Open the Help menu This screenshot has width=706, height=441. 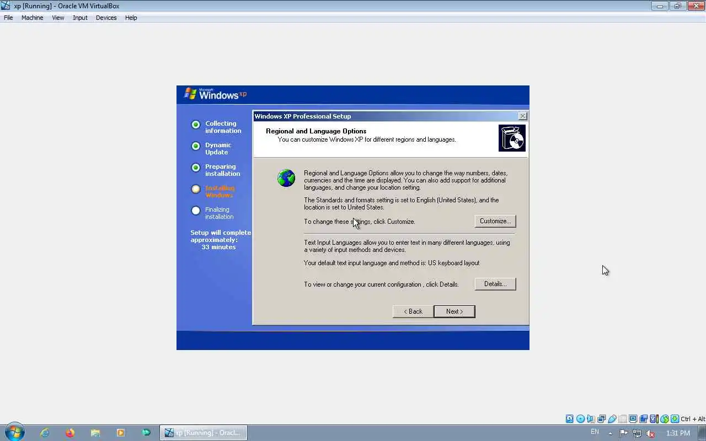tap(131, 18)
